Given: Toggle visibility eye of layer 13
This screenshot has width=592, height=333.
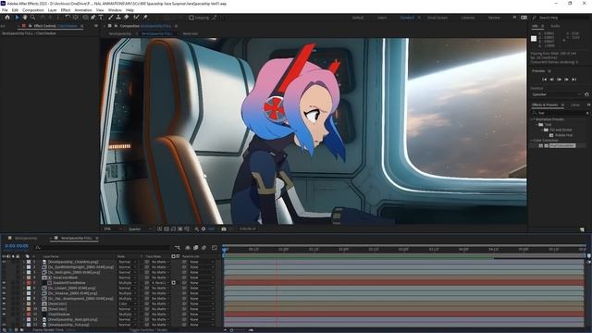Looking at the screenshot, I should 4,325.
